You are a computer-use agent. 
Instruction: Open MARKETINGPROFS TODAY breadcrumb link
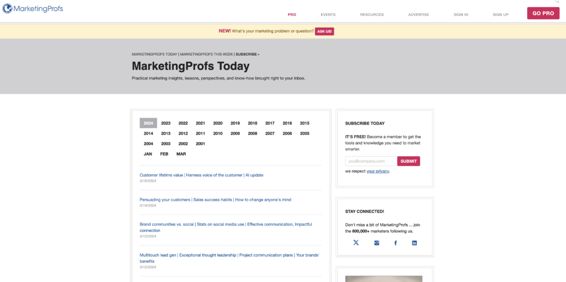click(155, 54)
